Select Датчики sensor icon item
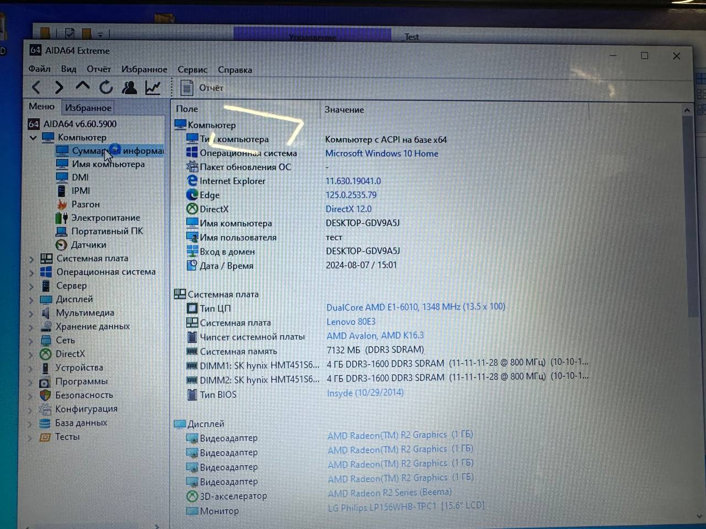The height and width of the screenshot is (529, 706). tap(61, 245)
